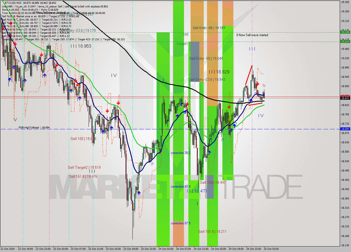Select the 'I I I 18.471' wave label
Image resolution: width=351 pixels, height=252 pixels.
[x=197, y=191]
